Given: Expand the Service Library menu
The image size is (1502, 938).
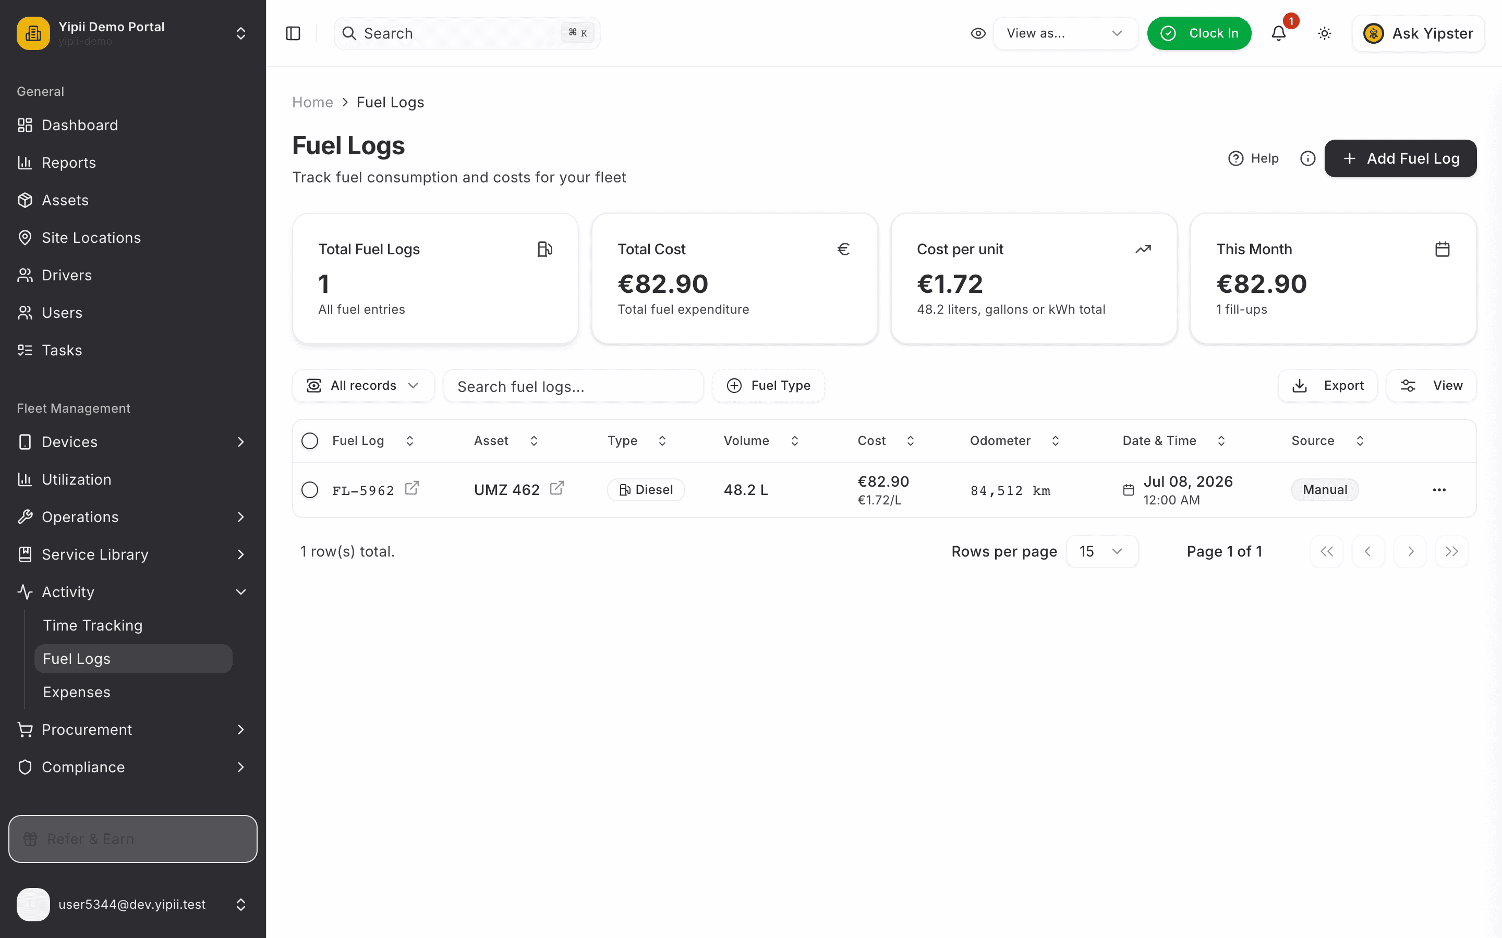Looking at the screenshot, I should (x=133, y=554).
